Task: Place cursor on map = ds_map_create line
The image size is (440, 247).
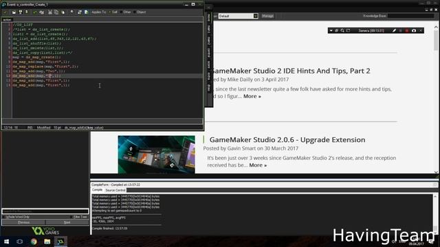Action: (36, 58)
